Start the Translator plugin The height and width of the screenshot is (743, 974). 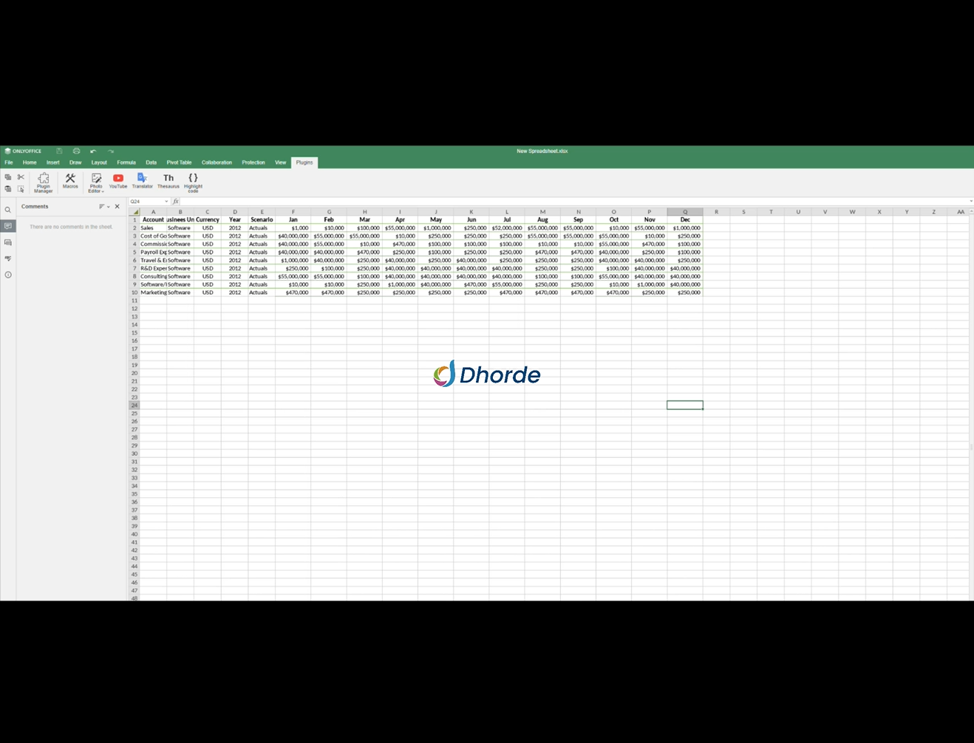pos(142,181)
